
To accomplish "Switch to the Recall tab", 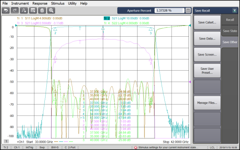I will (x=230, y=20).
